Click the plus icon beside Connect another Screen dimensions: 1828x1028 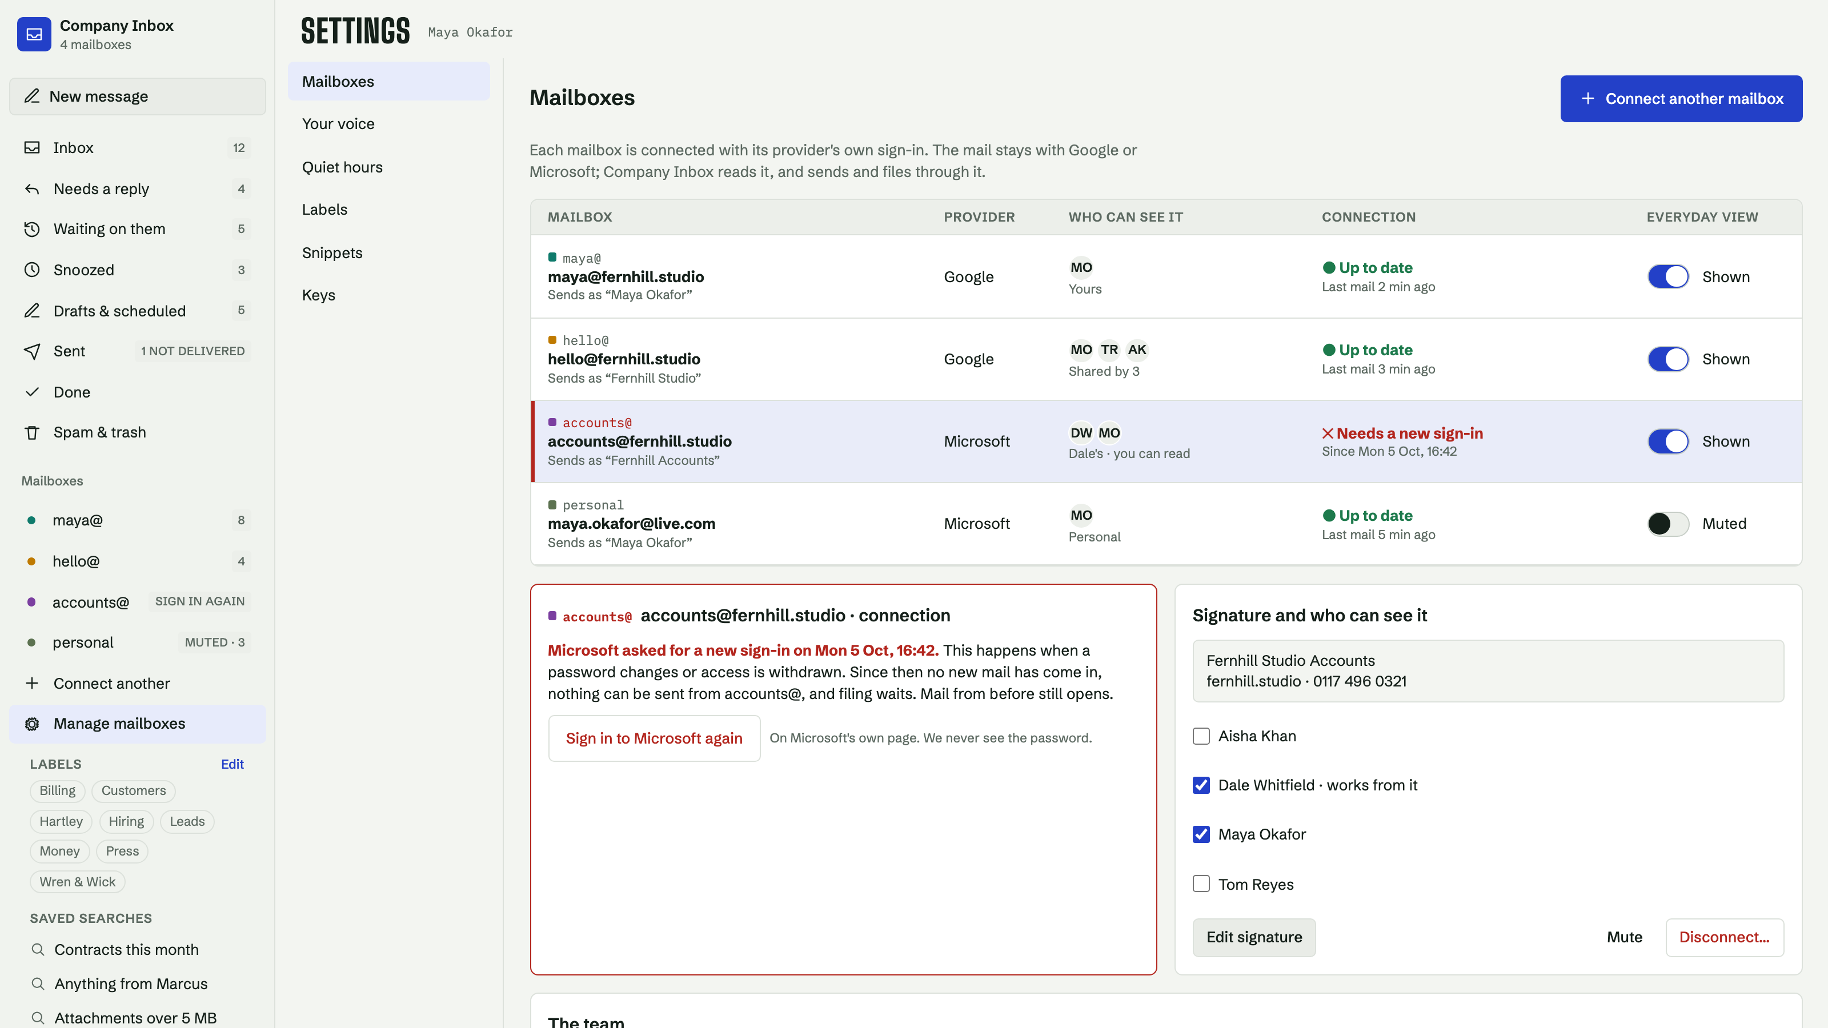pyautogui.click(x=32, y=683)
